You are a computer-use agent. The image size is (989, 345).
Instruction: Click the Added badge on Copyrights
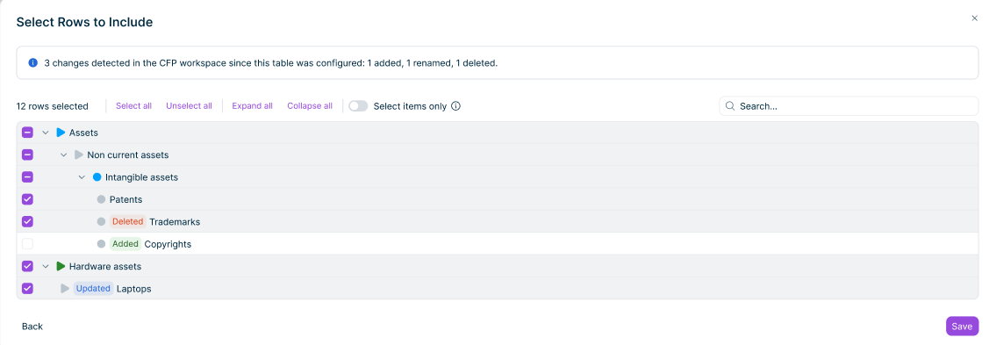pos(125,243)
